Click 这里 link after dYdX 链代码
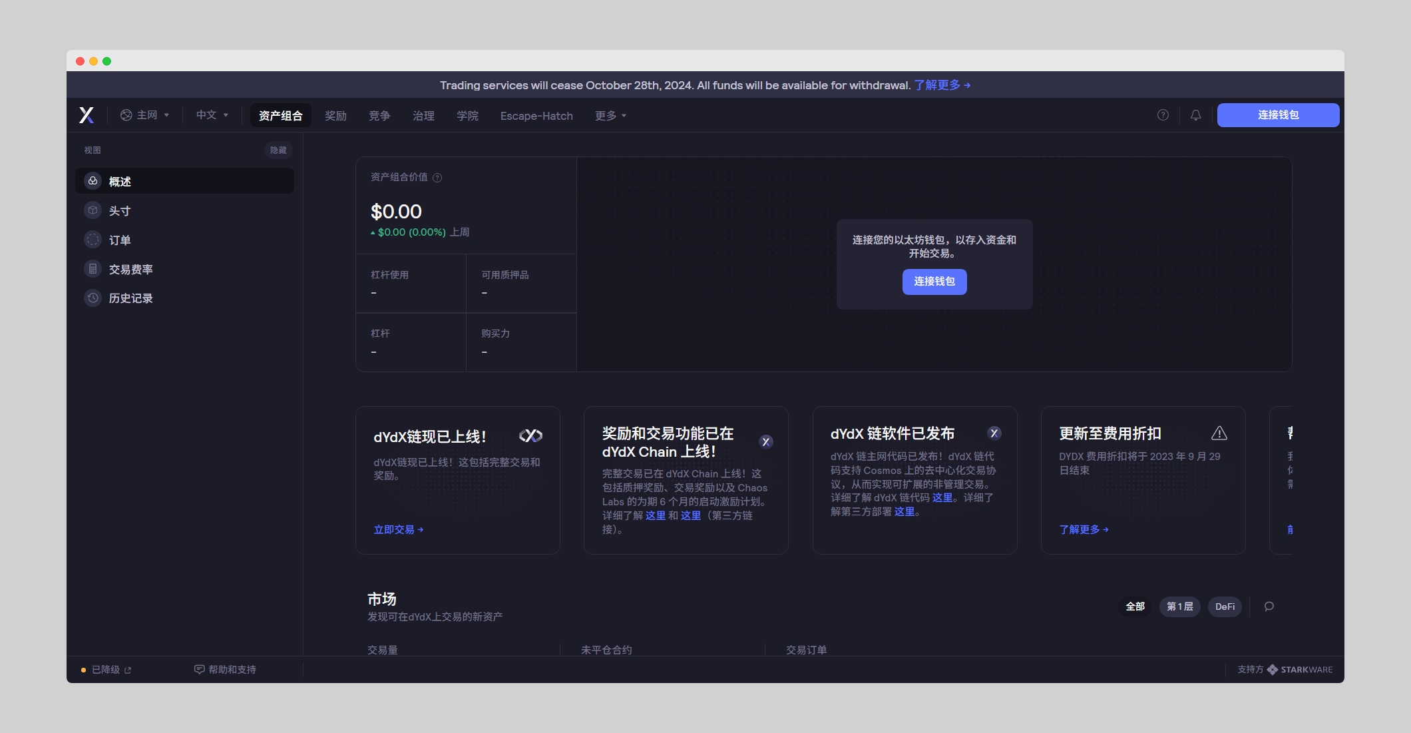This screenshot has width=1411, height=733. pos(942,498)
